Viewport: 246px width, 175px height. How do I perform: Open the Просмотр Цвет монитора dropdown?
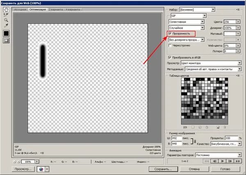pyautogui.click(x=211, y=63)
